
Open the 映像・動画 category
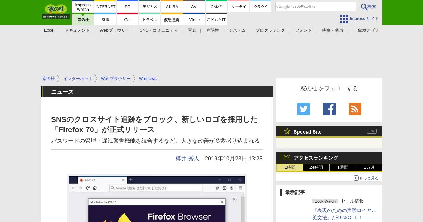tap(332, 30)
